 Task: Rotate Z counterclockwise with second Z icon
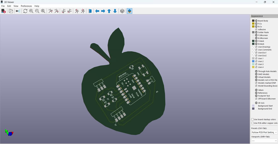click(83, 11)
